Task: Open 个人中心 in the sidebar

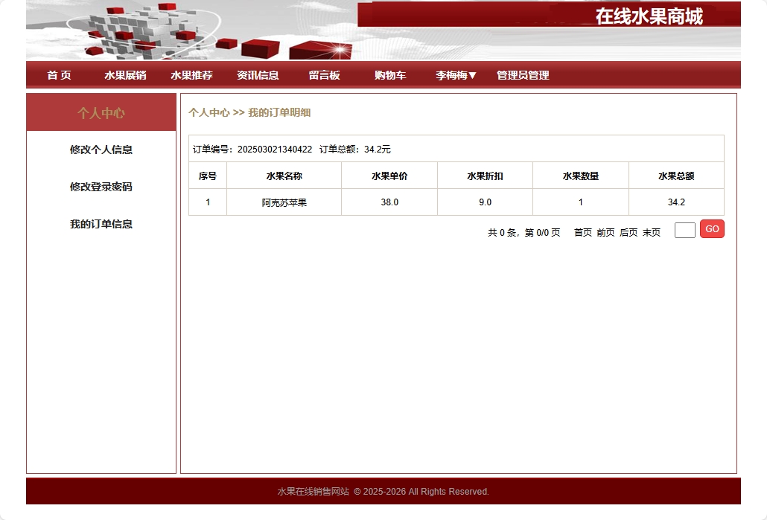Action: [101, 112]
